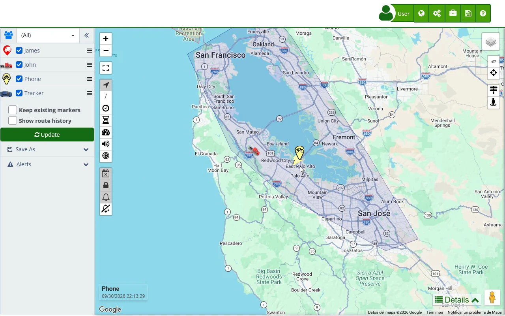Expand the Alerts section
Screen dimensions: 505x316
47,164
